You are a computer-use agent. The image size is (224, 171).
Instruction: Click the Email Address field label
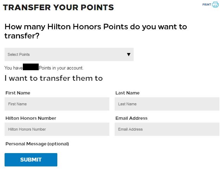[x=131, y=118]
